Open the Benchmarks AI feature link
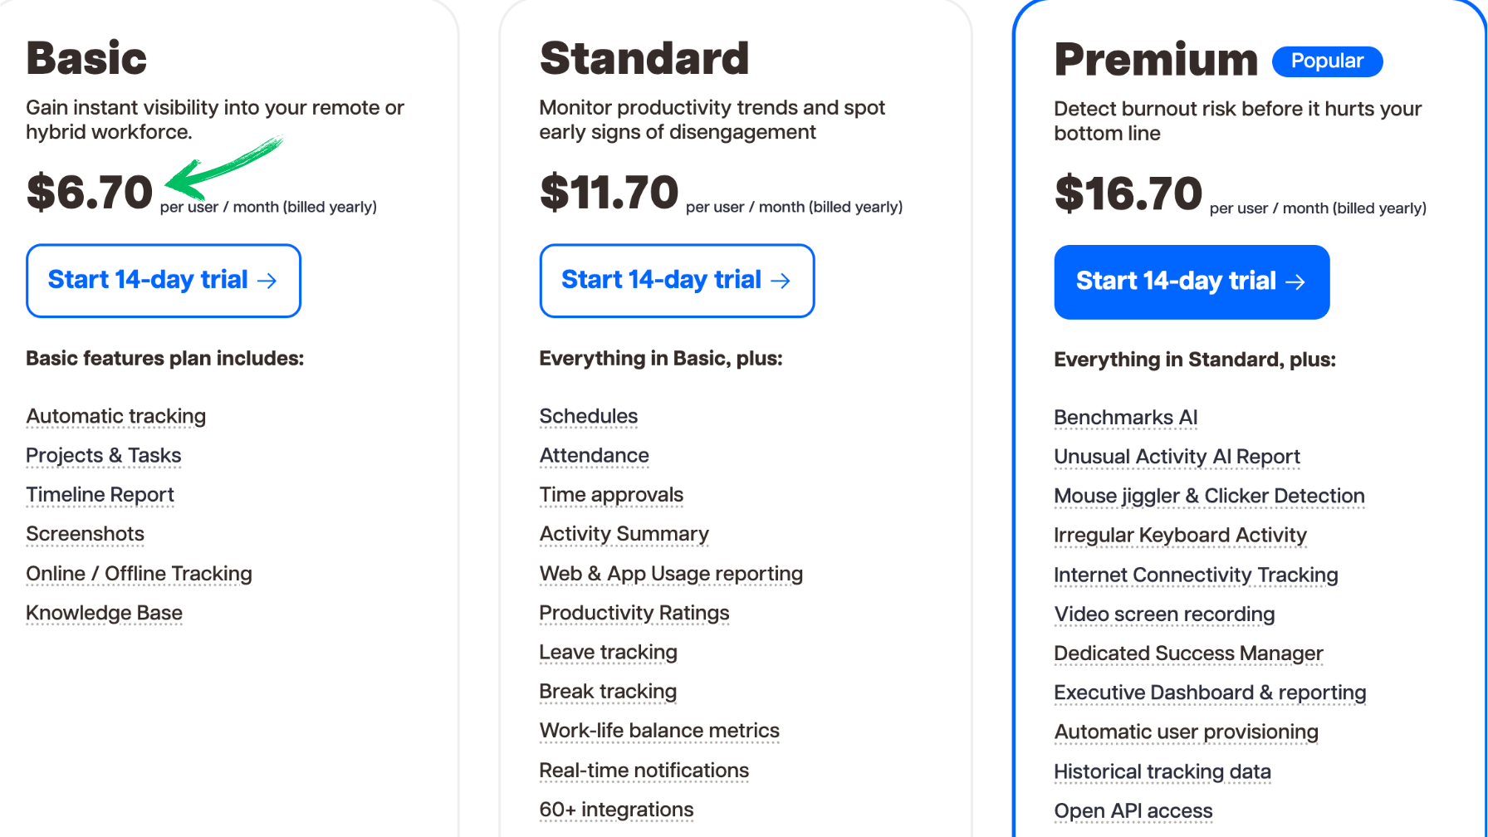1488x837 pixels. [x=1125, y=418]
